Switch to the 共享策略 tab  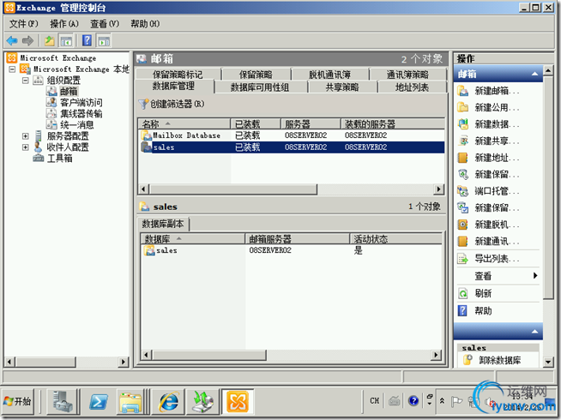[x=342, y=87]
